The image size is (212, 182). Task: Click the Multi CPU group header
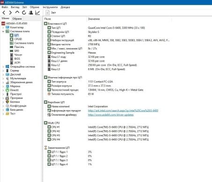(54, 123)
